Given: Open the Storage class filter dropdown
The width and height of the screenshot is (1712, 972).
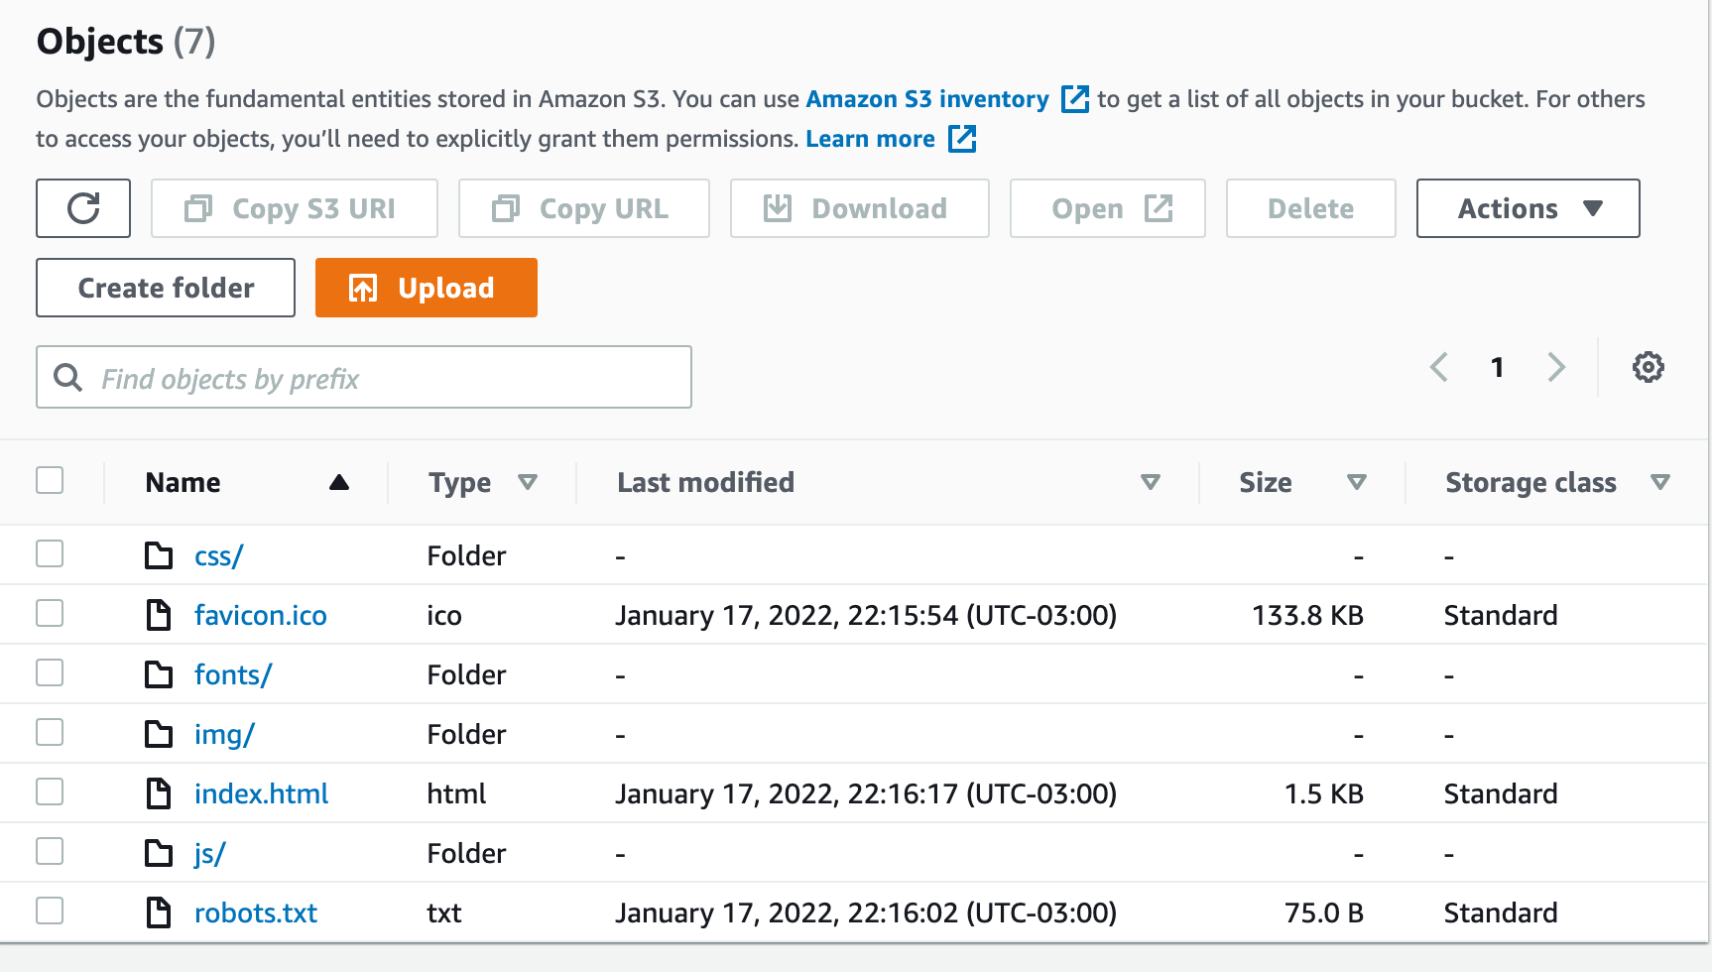Looking at the screenshot, I should tap(1662, 483).
